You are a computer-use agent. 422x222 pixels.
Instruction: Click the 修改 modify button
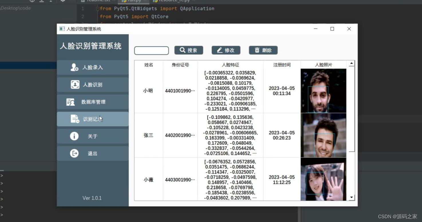coord(226,50)
